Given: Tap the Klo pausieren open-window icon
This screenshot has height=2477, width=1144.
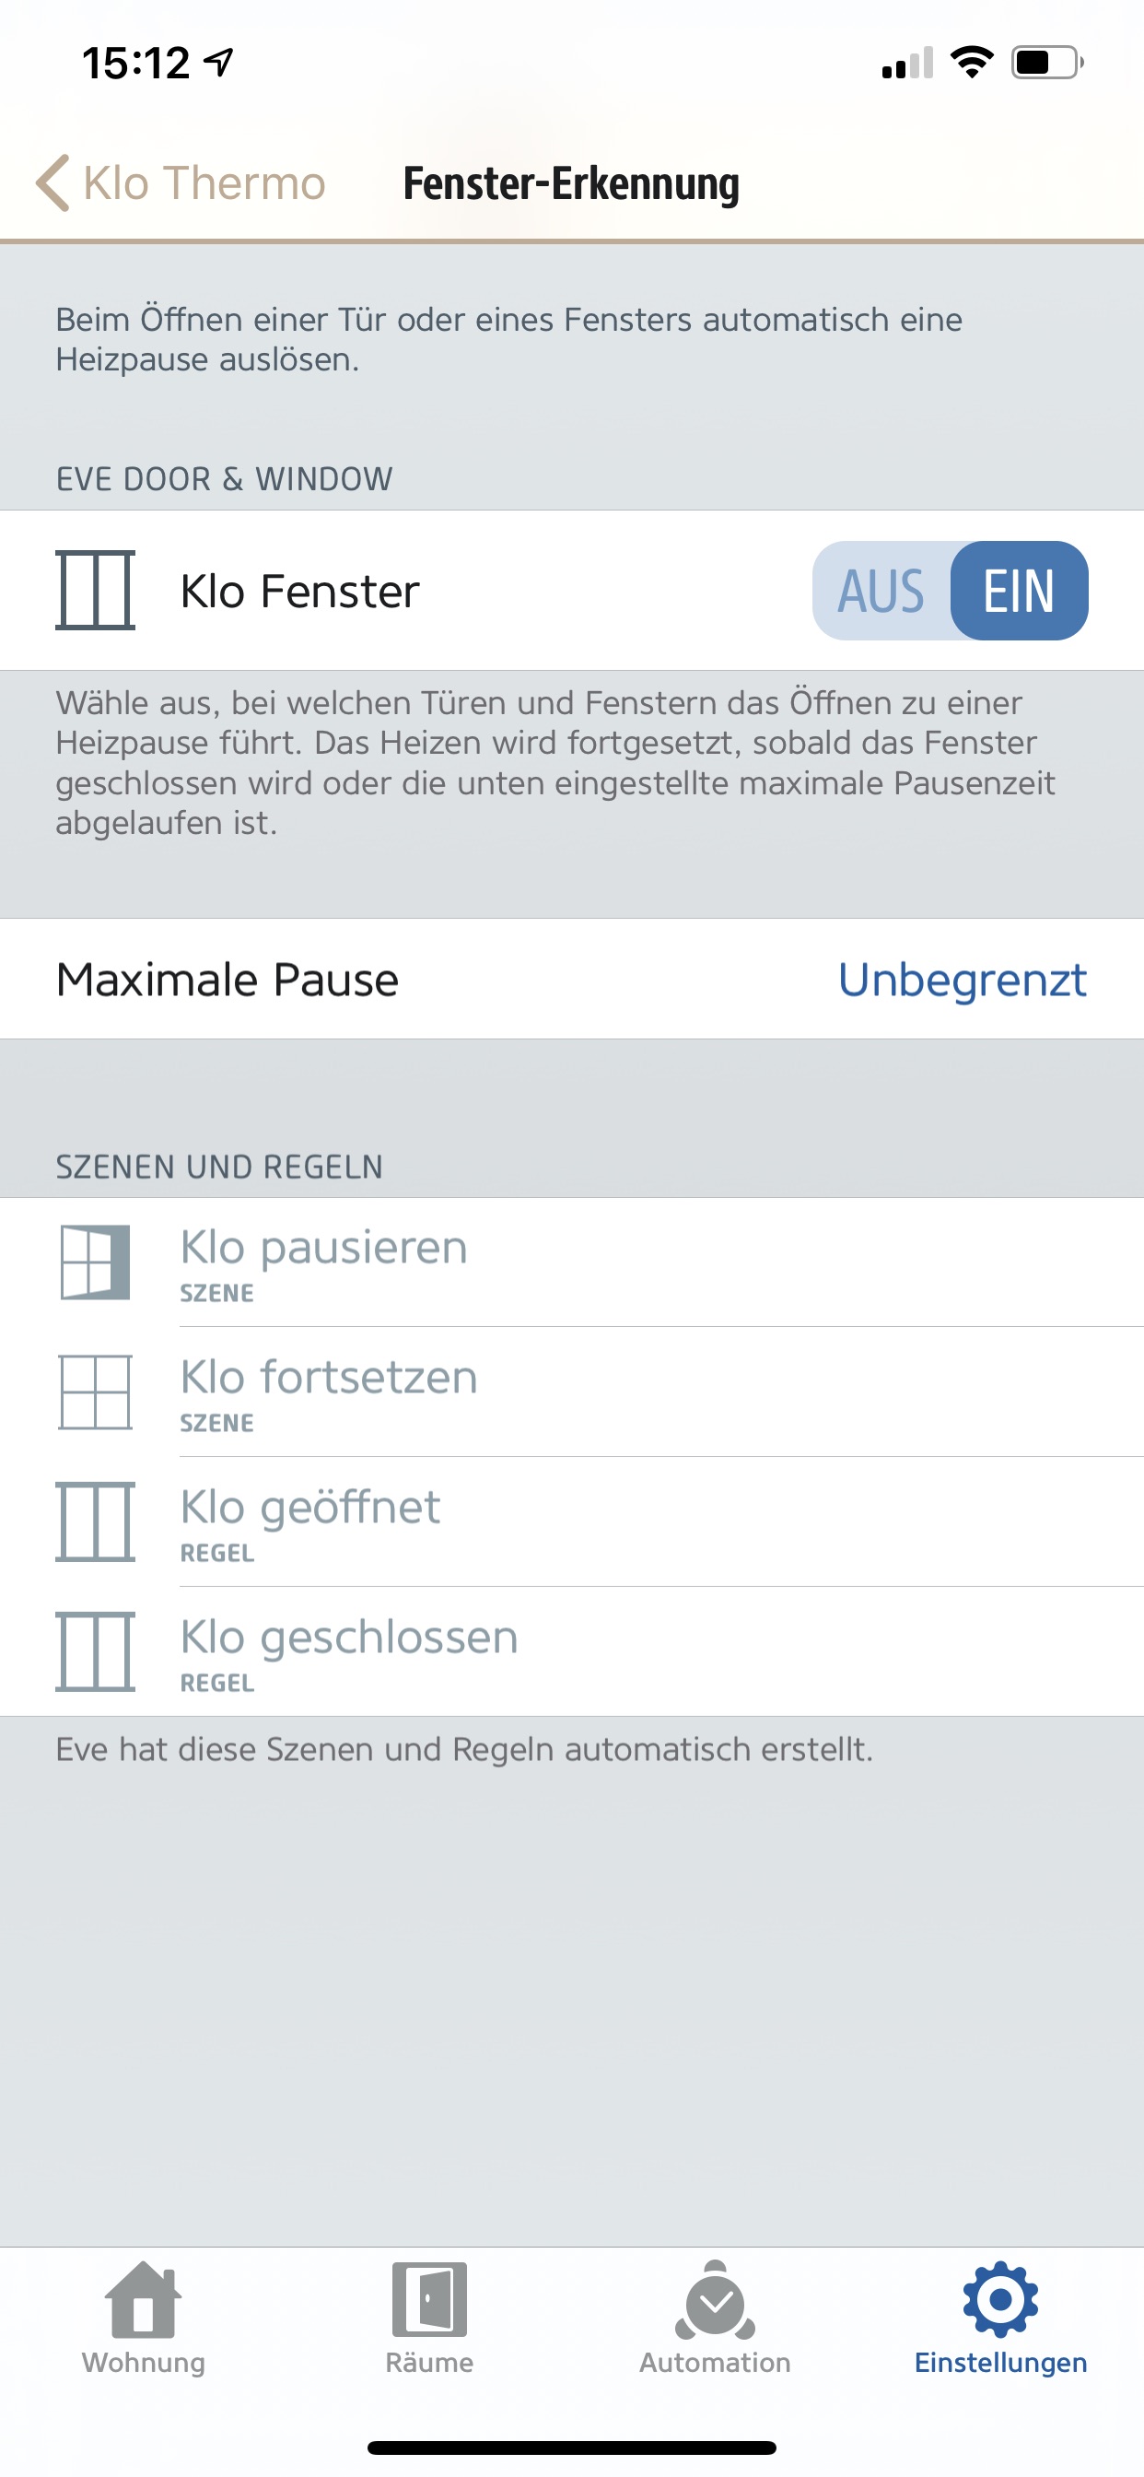Looking at the screenshot, I should pos(95,1262).
